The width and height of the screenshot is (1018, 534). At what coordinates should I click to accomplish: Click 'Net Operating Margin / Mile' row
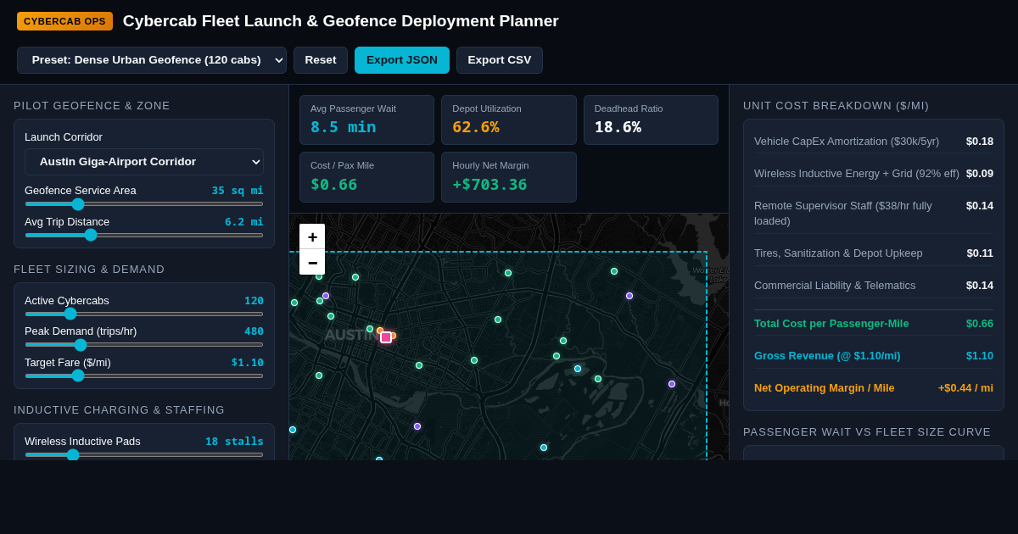coord(874,388)
